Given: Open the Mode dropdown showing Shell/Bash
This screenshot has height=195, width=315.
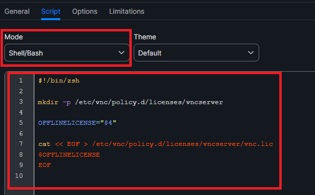Looking at the screenshot, I should click(x=67, y=53).
